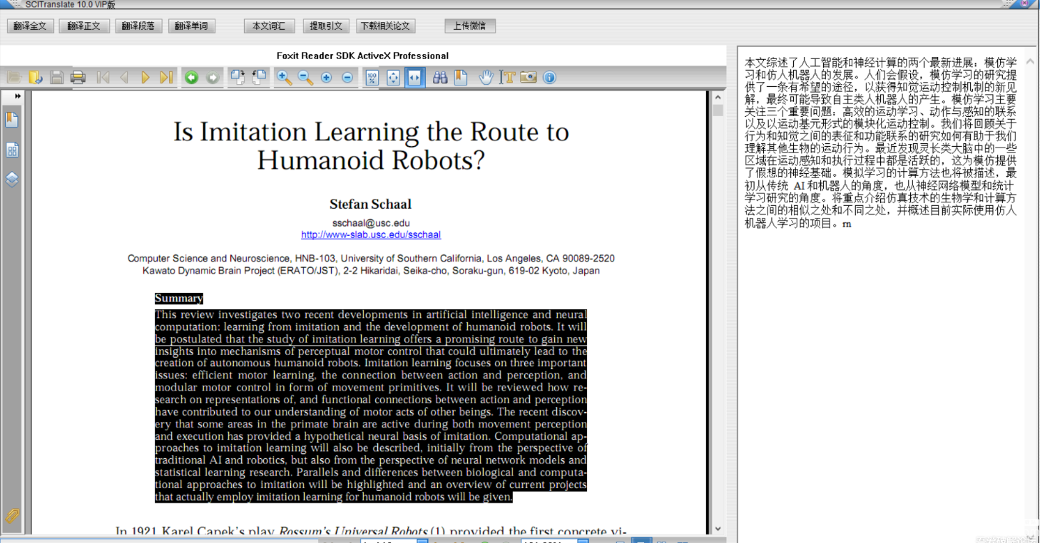
Task: Click the 翻译正文 button
Action: (84, 26)
